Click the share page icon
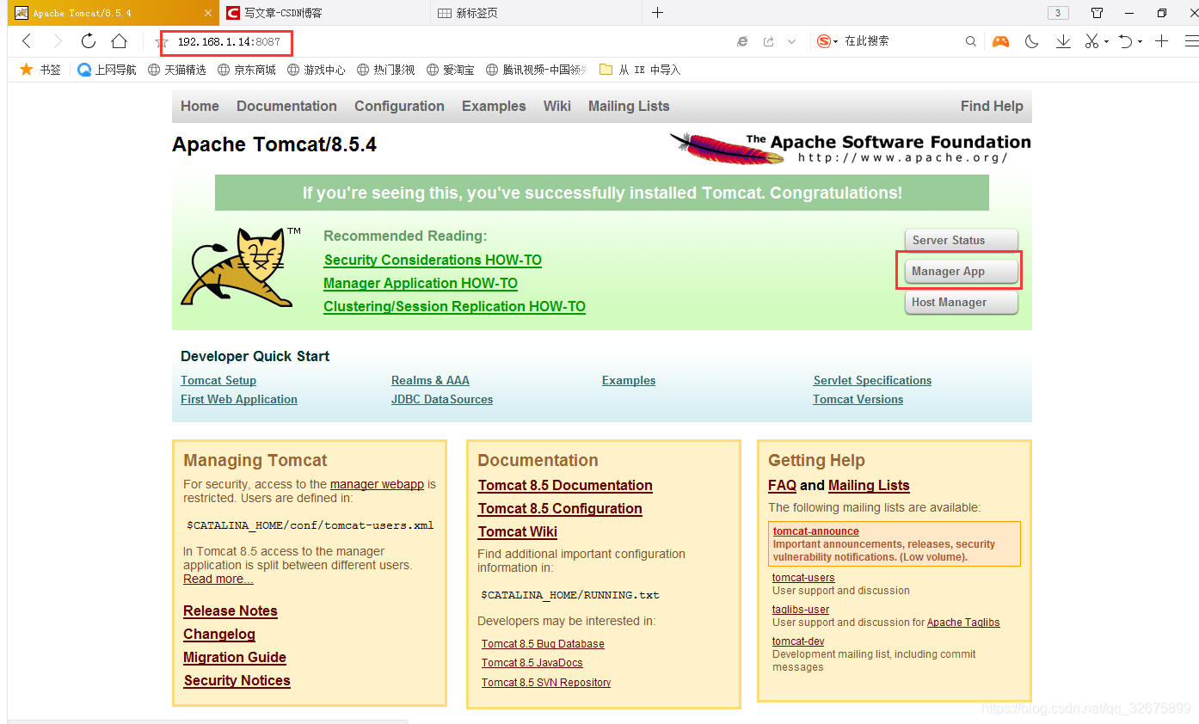This screenshot has width=1199, height=724. click(x=768, y=41)
